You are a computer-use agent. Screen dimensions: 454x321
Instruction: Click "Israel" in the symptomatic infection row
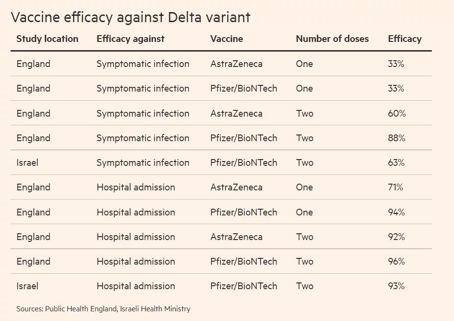[27, 162]
